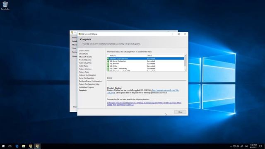This screenshot has width=265, height=149.
Task: Select the SQL Server Replication row
Action: [145, 61]
